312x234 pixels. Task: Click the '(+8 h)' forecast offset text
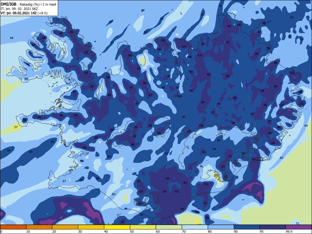[42, 13]
